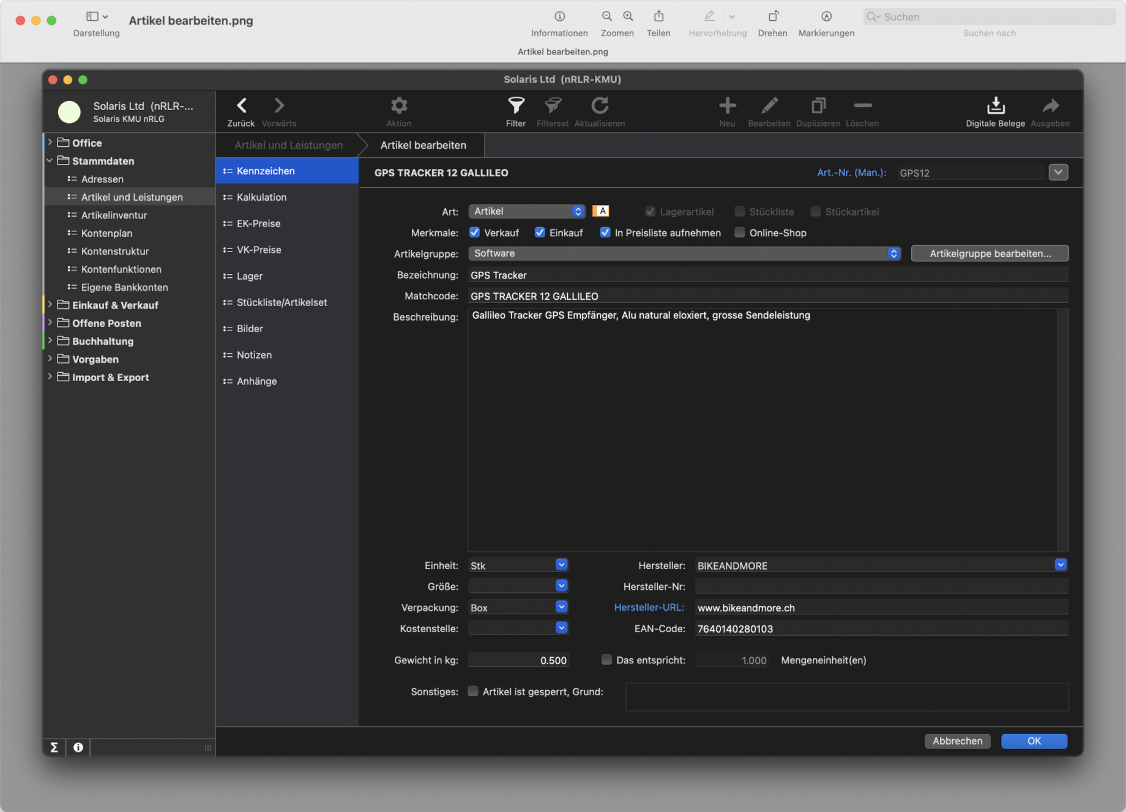Viewport: 1126px width, 812px height.
Task: Enable the Online-Shop checkbox
Action: click(739, 233)
